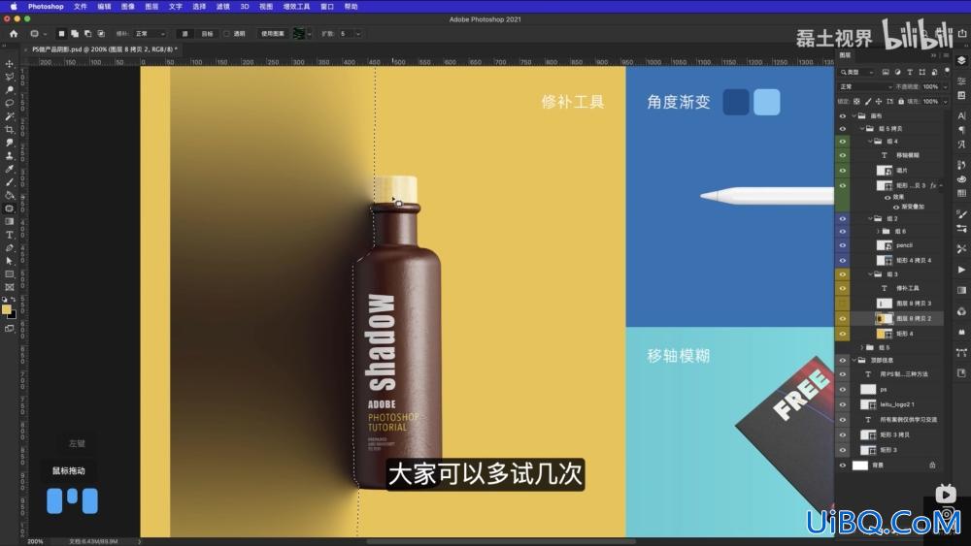This screenshot has height=546, width=971.
Task: Select the Brush tool
Action: (x=10, y=181)
